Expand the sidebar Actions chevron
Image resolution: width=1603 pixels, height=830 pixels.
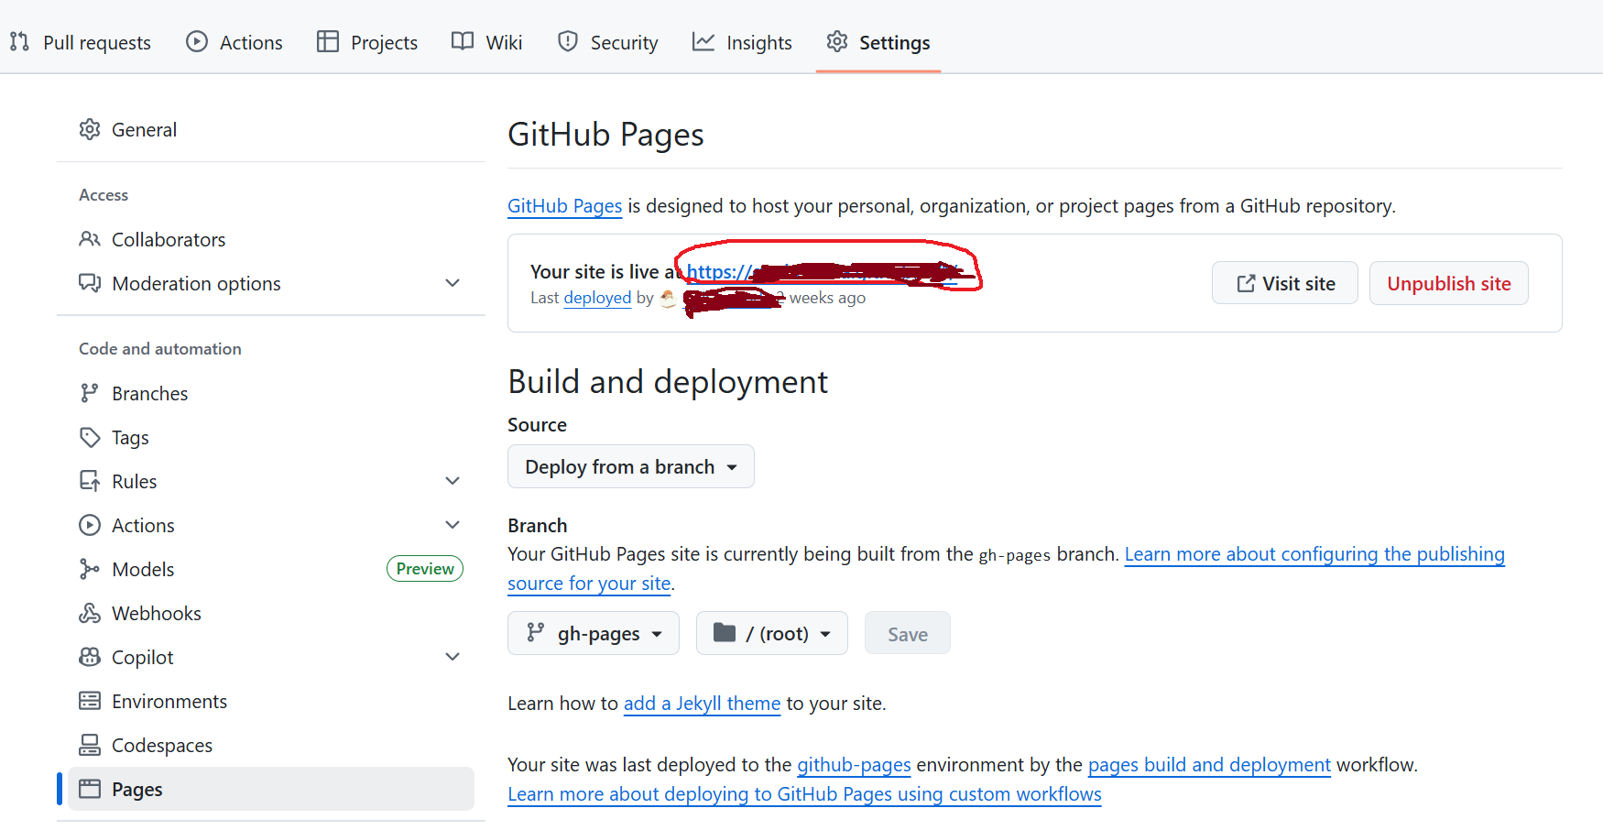pos(453,525)
